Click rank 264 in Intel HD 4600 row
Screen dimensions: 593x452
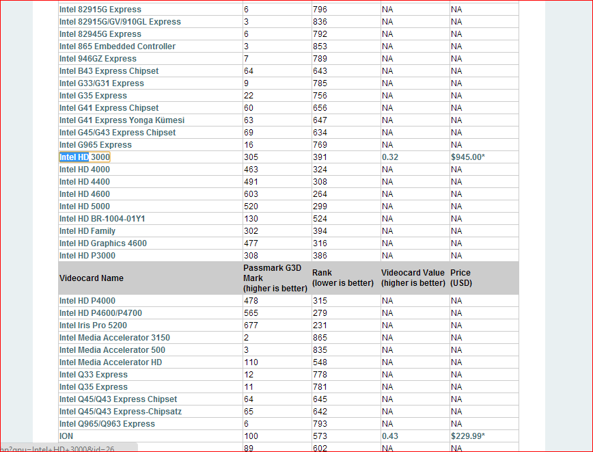pyautogui.click(x=320, y=194)
